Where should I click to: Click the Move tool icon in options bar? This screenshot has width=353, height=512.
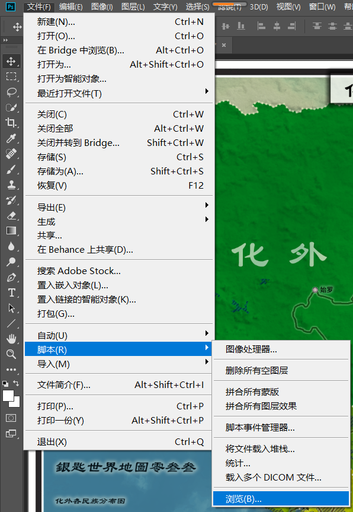(x=17, y=27)
